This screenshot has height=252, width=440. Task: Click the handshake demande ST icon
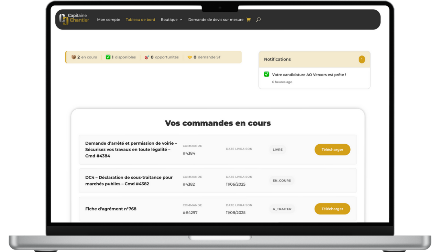pyautogui.click(x=190, y=57)
